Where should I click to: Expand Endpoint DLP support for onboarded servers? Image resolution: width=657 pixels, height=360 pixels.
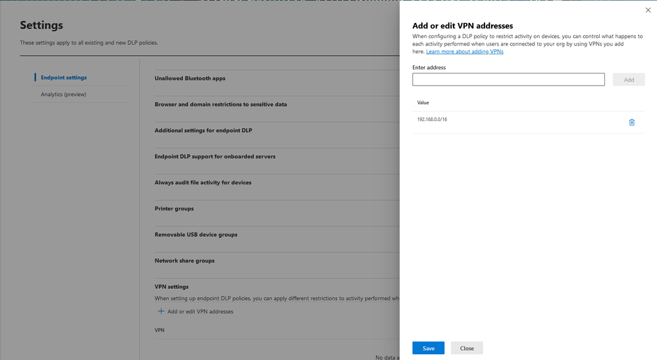pyautogui.click(x=215, y=157)
